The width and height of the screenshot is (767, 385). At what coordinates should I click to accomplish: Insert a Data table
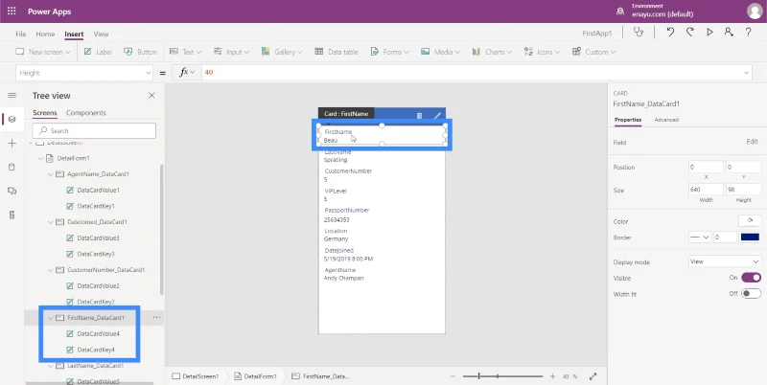(x=337, y=52)
